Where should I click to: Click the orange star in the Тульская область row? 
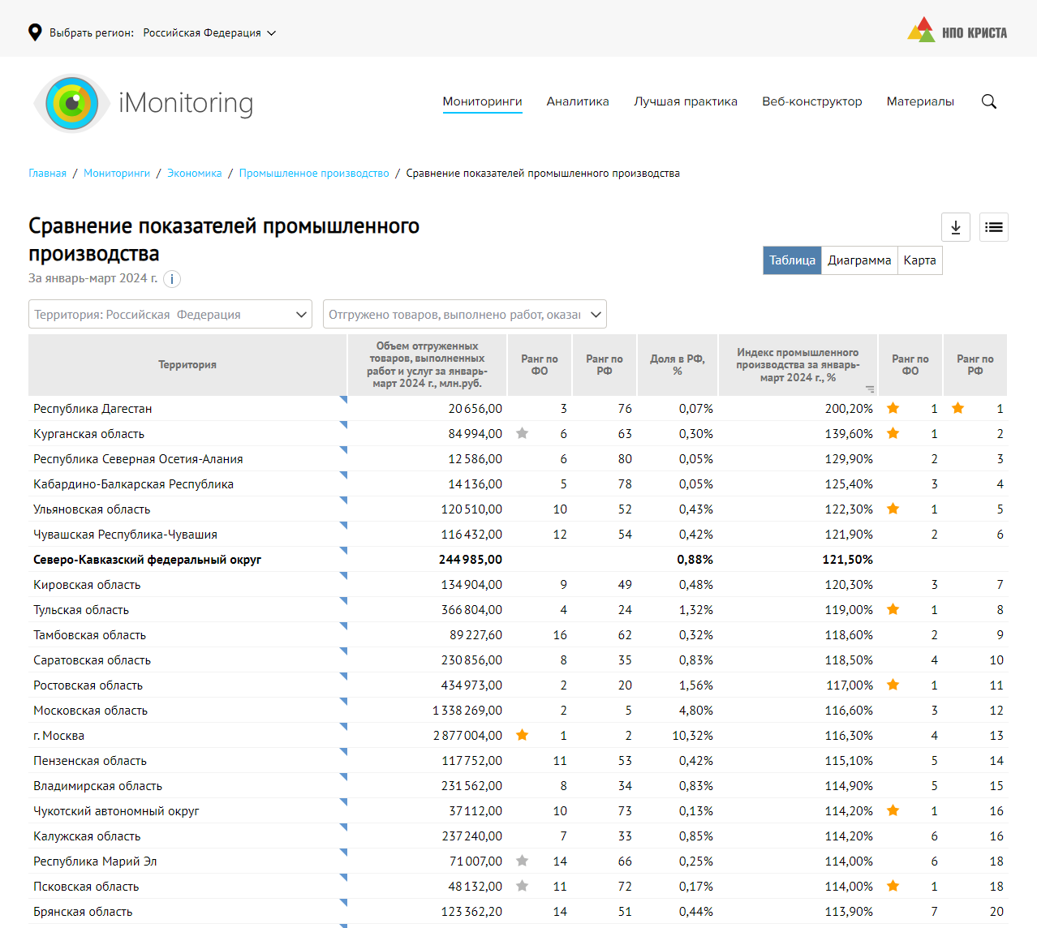click(x=893, y=609)
